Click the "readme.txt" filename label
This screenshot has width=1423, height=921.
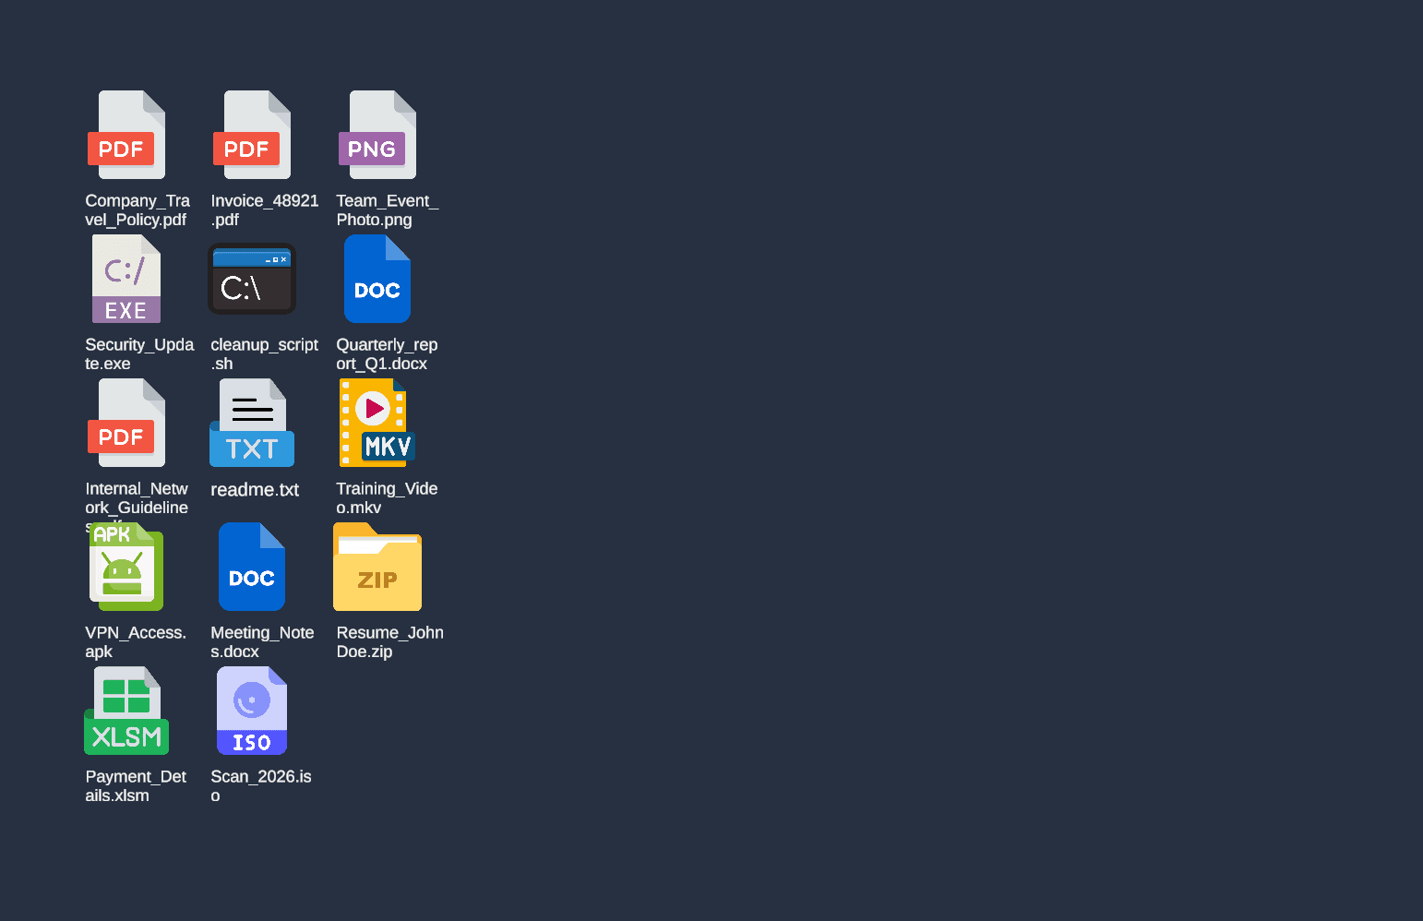(255, 490)
